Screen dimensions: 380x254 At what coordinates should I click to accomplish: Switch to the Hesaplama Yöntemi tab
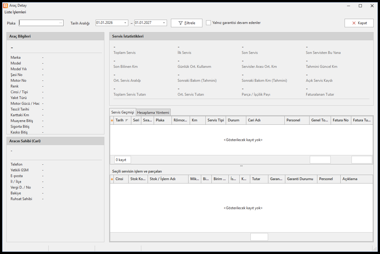click(153, 113)
